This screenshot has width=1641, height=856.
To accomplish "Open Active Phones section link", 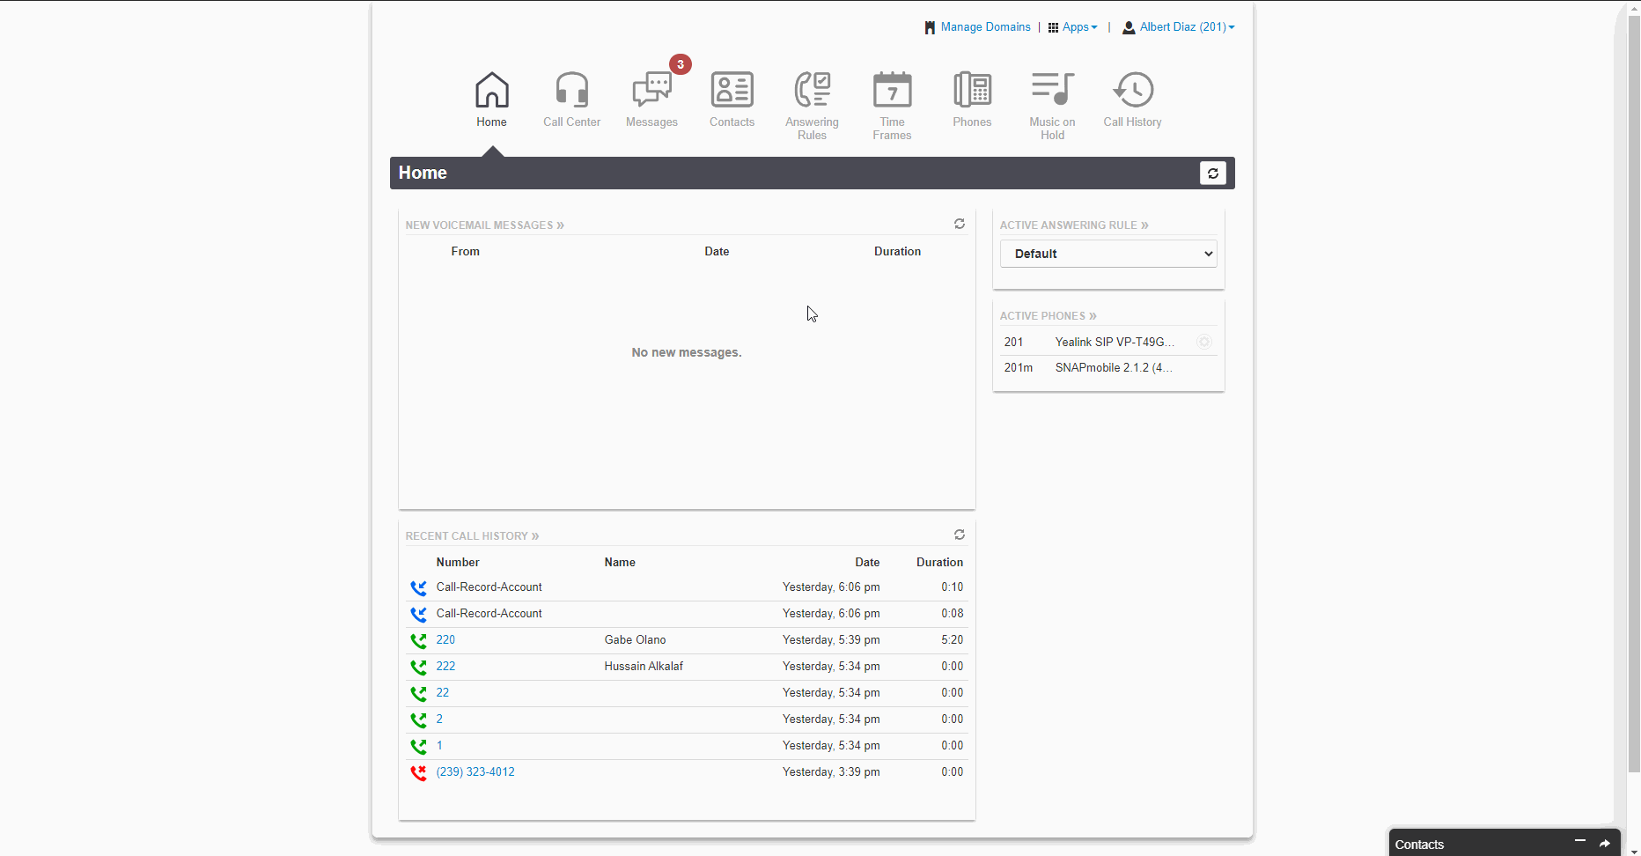I will coord(1048,316).
